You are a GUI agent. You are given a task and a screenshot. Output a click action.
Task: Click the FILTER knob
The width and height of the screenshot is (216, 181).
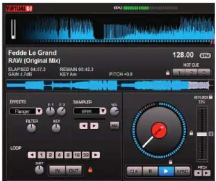point(31,128)
